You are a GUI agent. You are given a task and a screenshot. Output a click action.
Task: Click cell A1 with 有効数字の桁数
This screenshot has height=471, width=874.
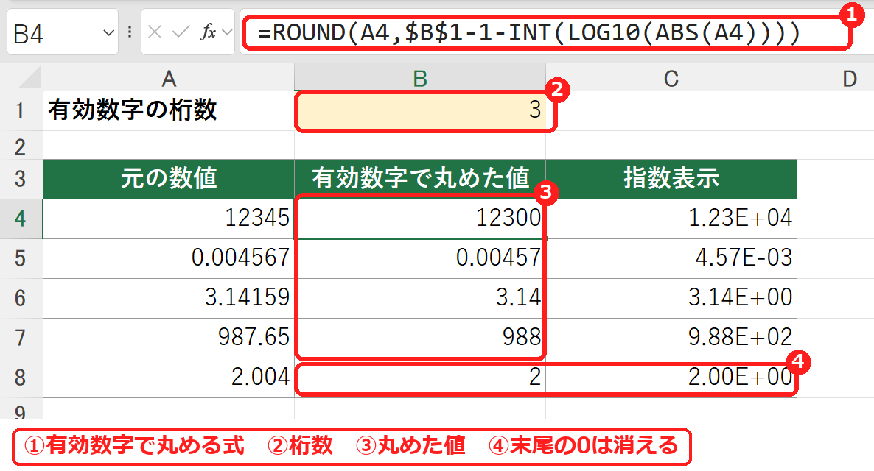pos(169,111)
